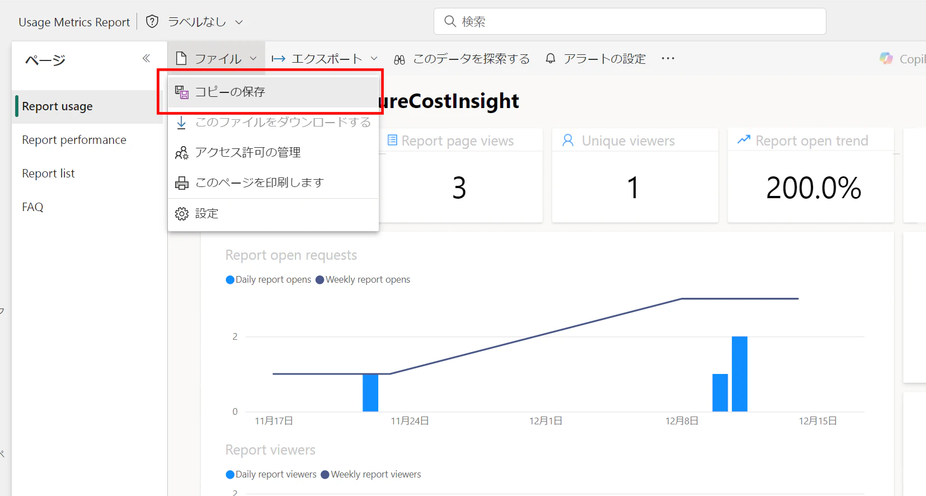
Task: Expand the ラベルなし sensitivity dropdown
Action: 239,22
